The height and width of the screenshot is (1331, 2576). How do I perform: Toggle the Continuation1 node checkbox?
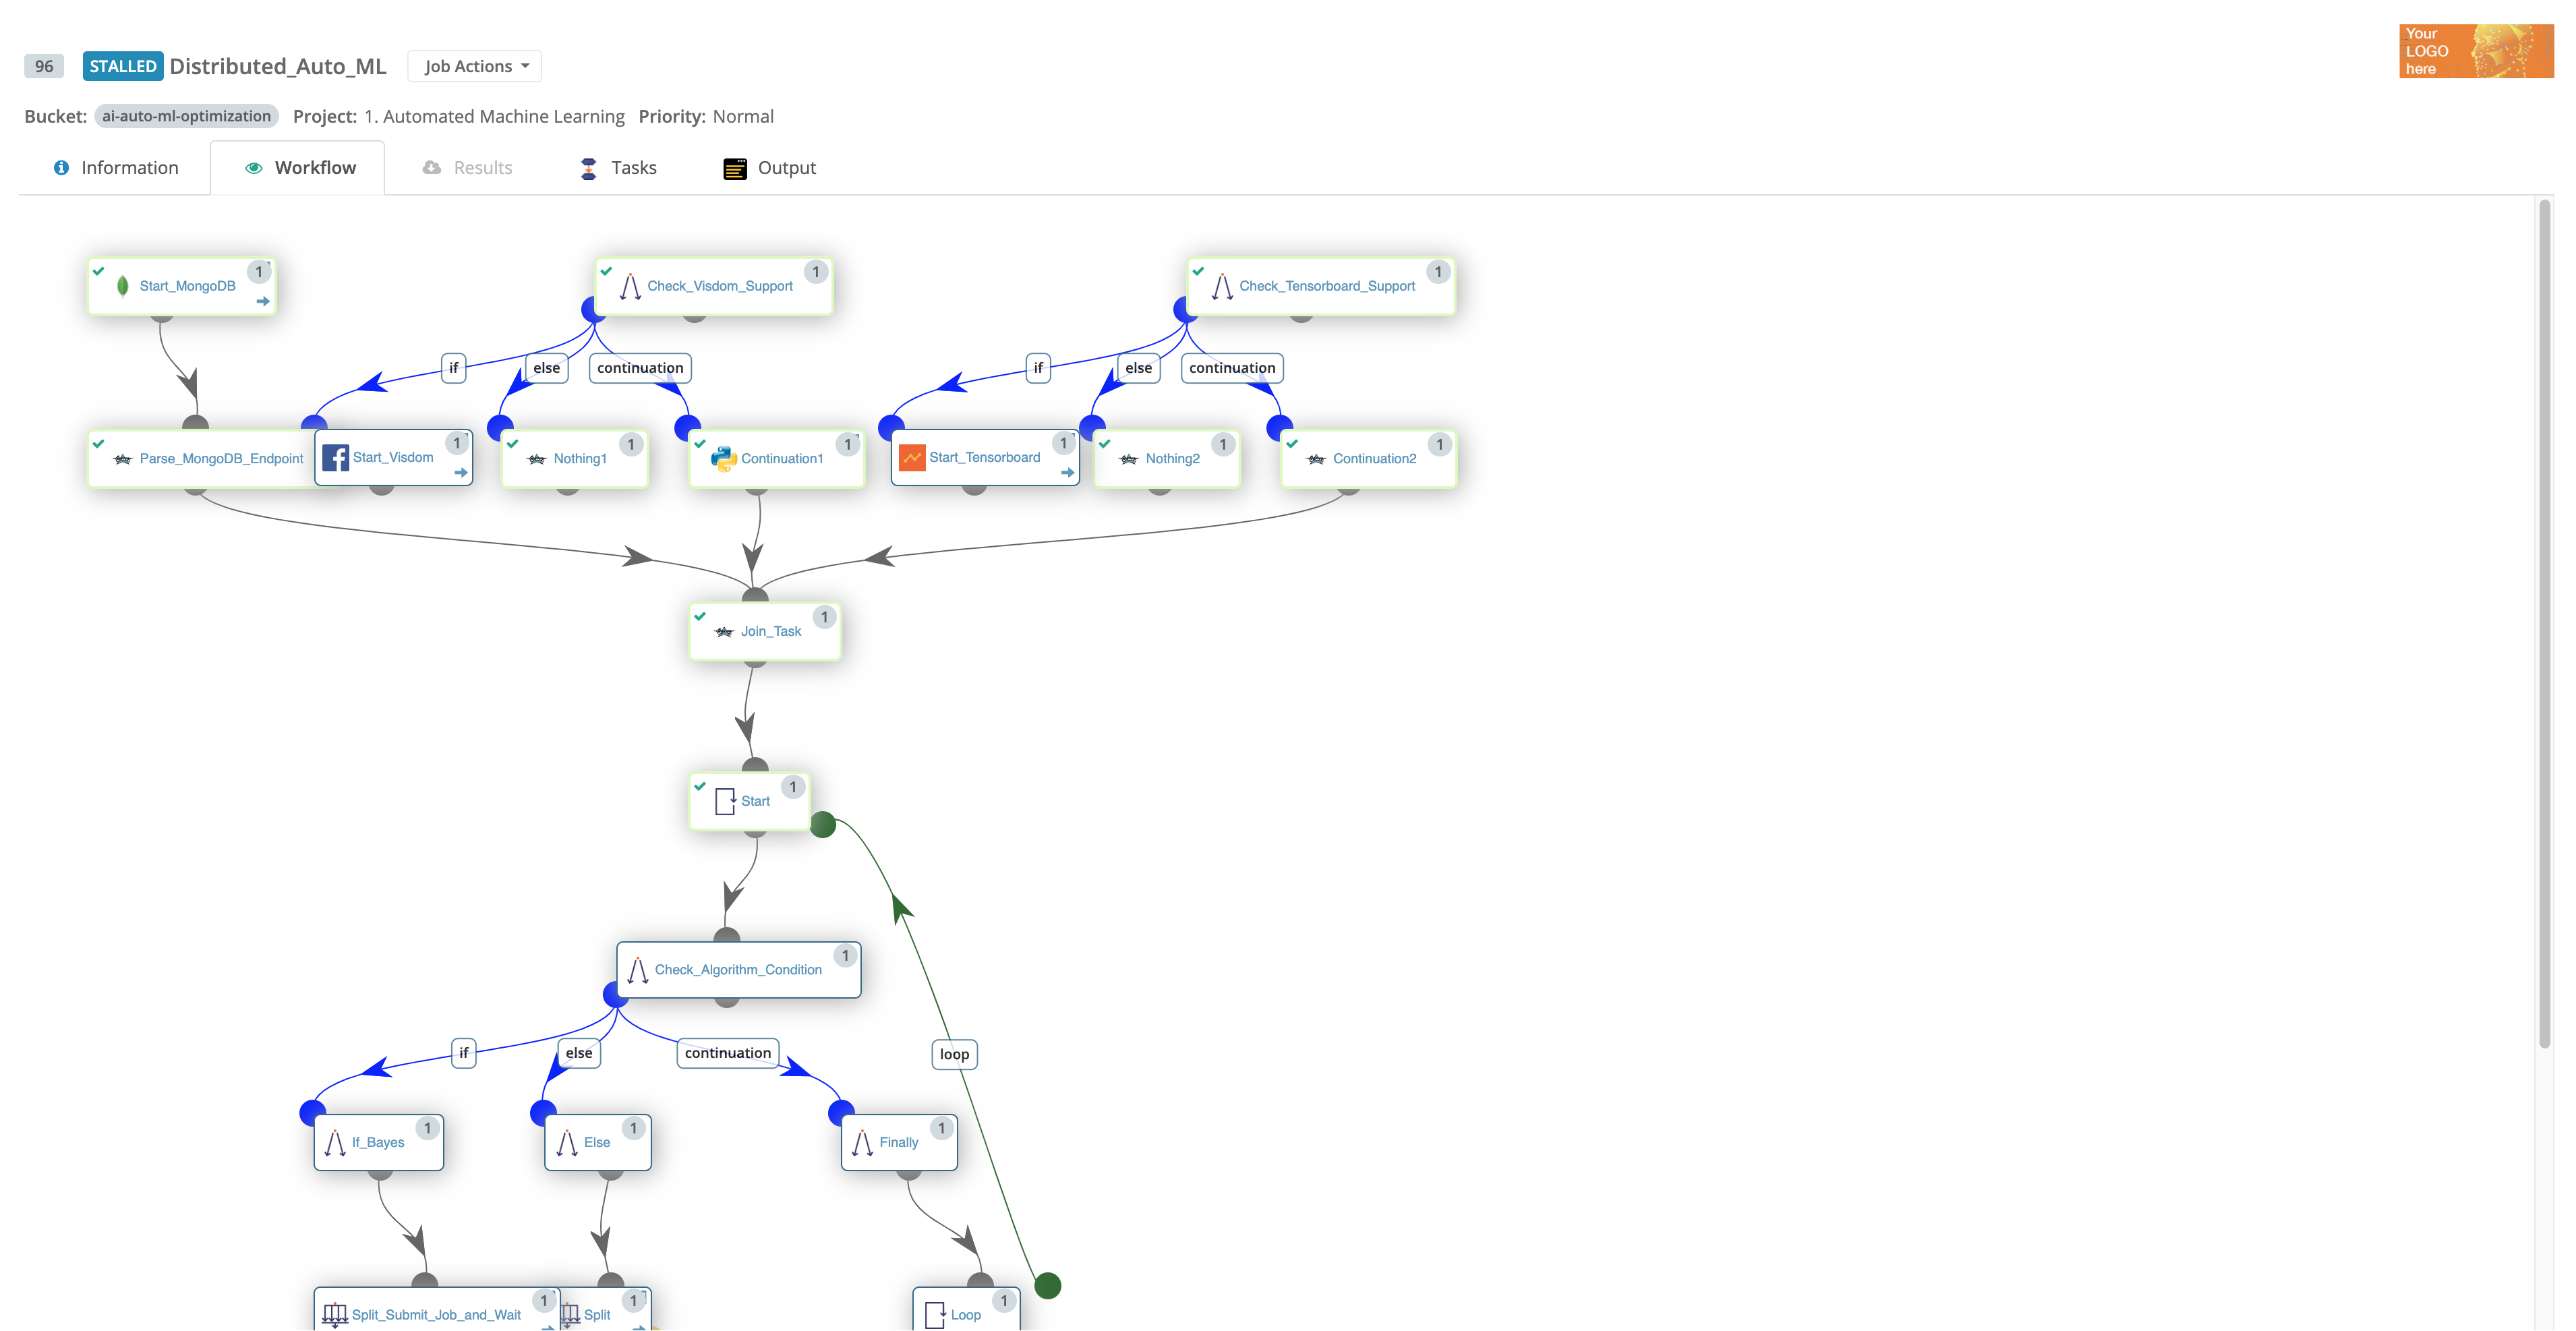pyautogui.click(x=701, y=442)
